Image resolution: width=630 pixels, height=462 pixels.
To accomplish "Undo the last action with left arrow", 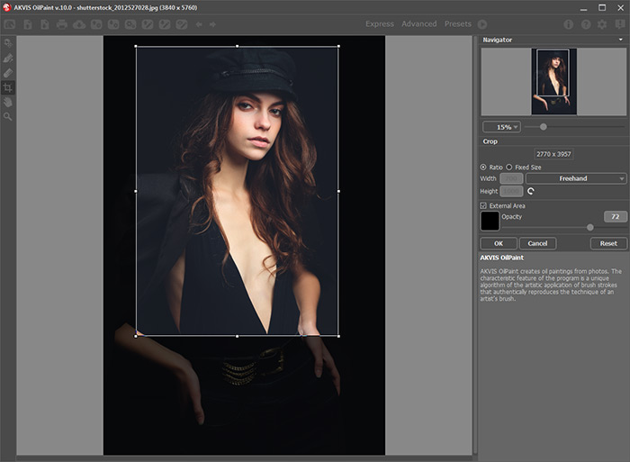I will [199, 24].
